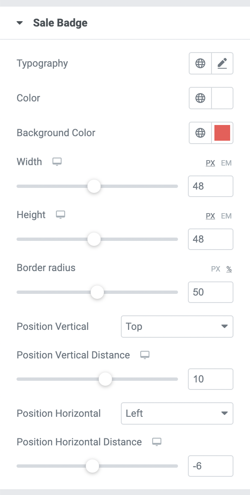Click the empty Color swatch
The width and height of the screenshot is (250, 495).
(x=222, y=98)
